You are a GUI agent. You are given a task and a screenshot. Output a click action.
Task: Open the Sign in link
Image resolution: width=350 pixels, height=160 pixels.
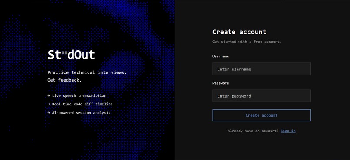click(x=288, y=131)
